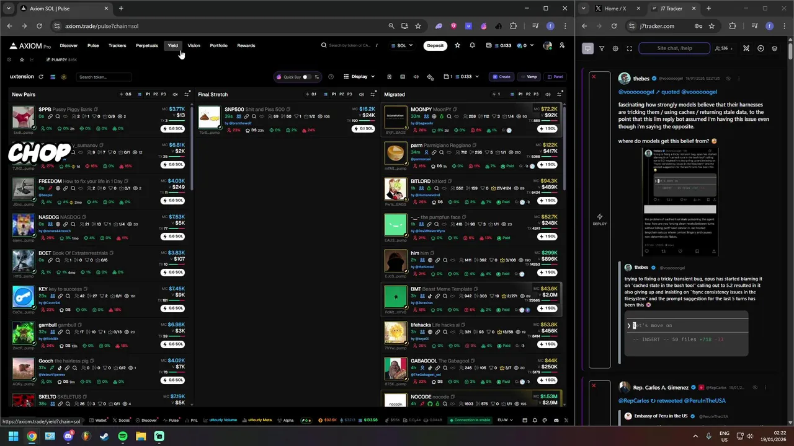Open Quick Buy settings sliders icon
Image resolution: width=794 pixels, height=446 pixels.
[316, 77]
